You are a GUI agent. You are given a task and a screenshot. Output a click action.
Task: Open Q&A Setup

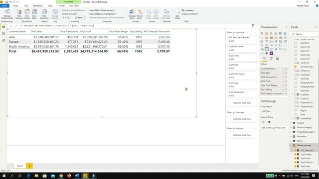[x=177, y=14]
